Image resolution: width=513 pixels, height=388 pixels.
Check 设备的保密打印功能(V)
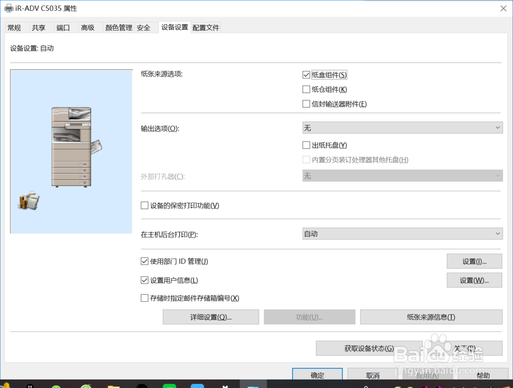click(144, 205)
